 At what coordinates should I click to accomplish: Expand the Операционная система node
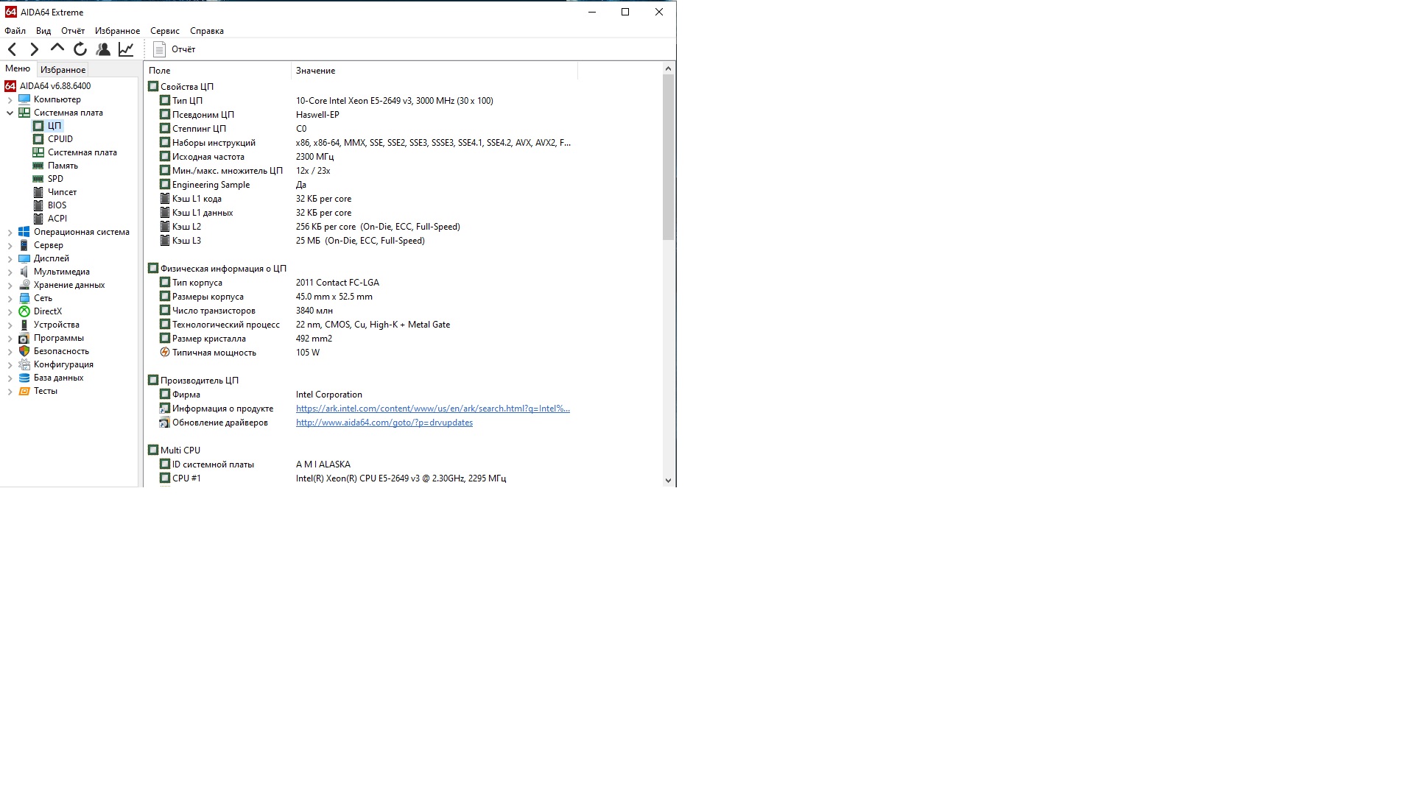pos(10,233)
